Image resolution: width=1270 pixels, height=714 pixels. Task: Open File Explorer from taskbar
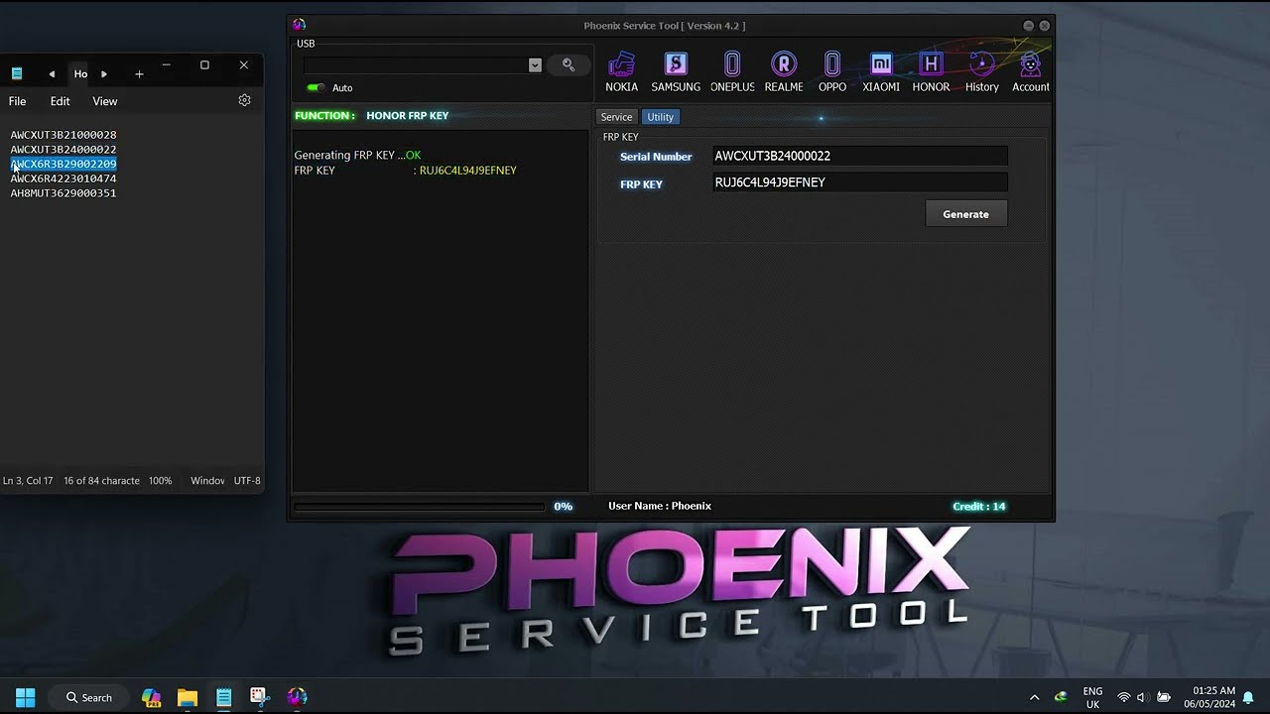(x=188, y=697)
